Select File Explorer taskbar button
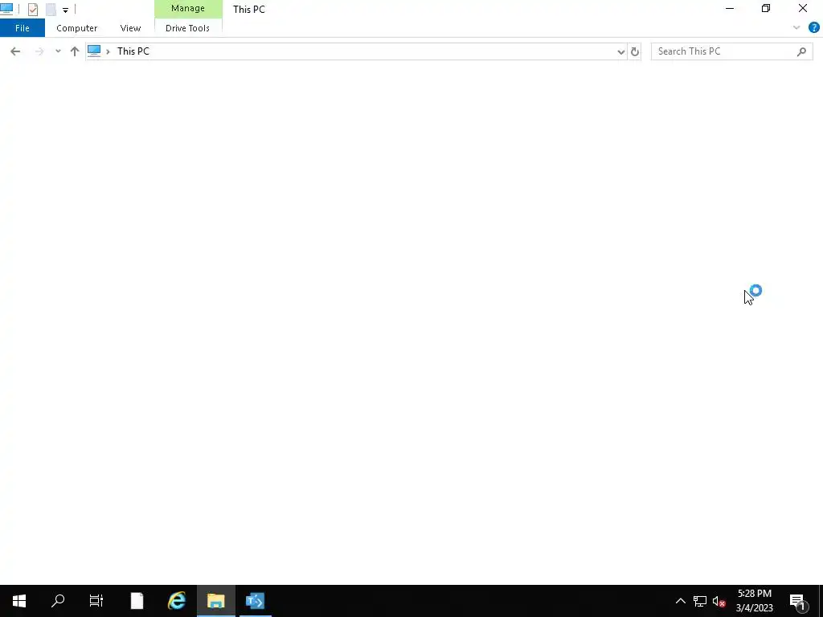The height and width of the screenshot is (617, 823). coord(215,601)
